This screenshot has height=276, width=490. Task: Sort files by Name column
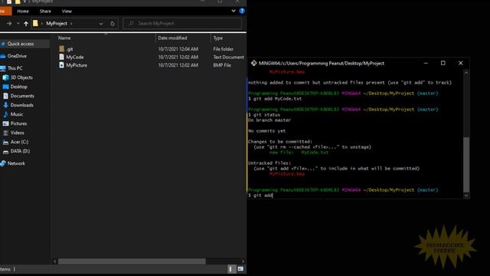(64, 38)
